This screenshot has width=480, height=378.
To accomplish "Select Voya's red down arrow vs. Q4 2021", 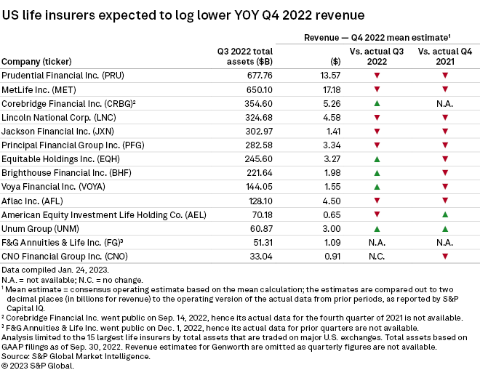I will [445, 187].
